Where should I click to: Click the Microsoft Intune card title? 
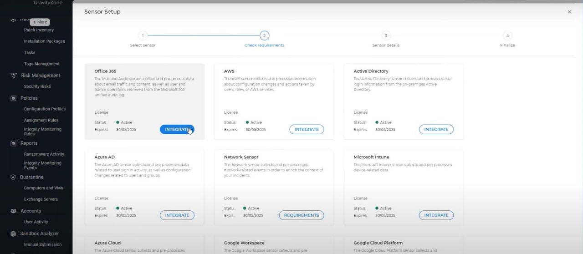[x=371, y=157]
